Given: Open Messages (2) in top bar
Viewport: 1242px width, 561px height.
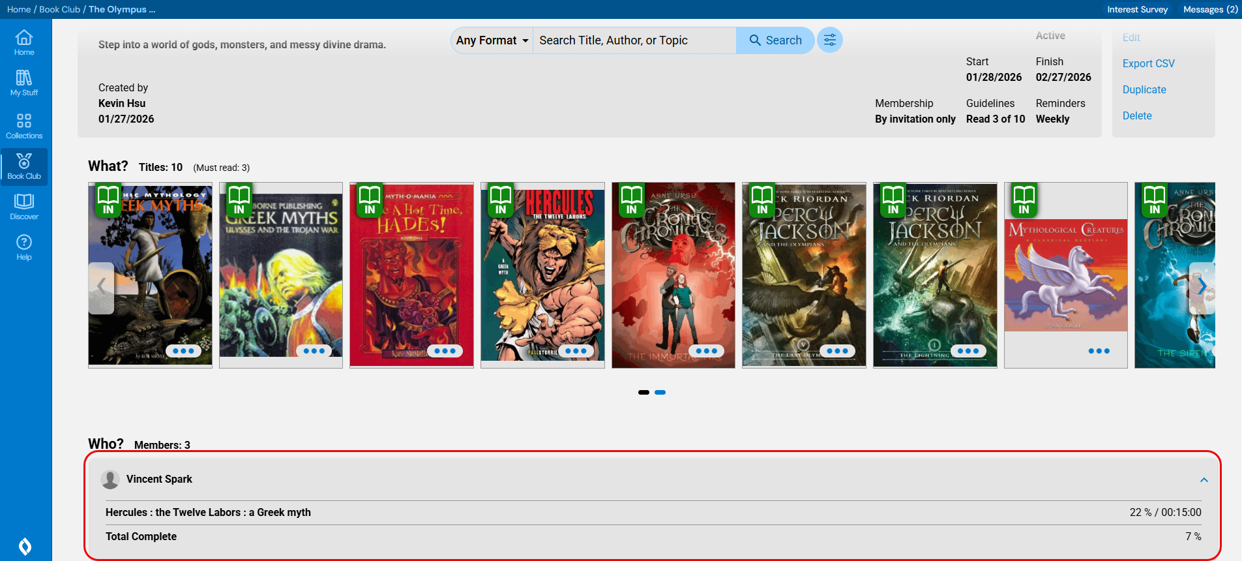Looking at the screenshot, I should 1210,9.
